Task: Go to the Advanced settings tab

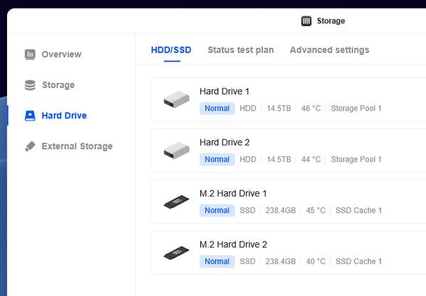Action: (329, 50)
